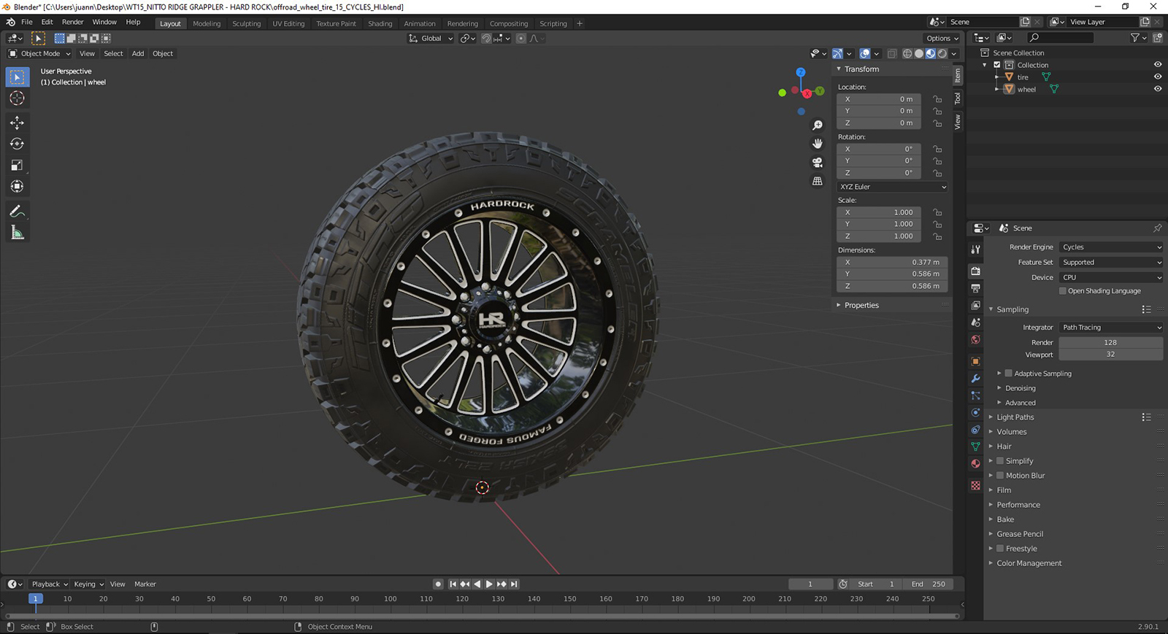The image size is (1168, 634).
Task: Click the Viewport samples 32 field
Action: tap(1111, 355)
